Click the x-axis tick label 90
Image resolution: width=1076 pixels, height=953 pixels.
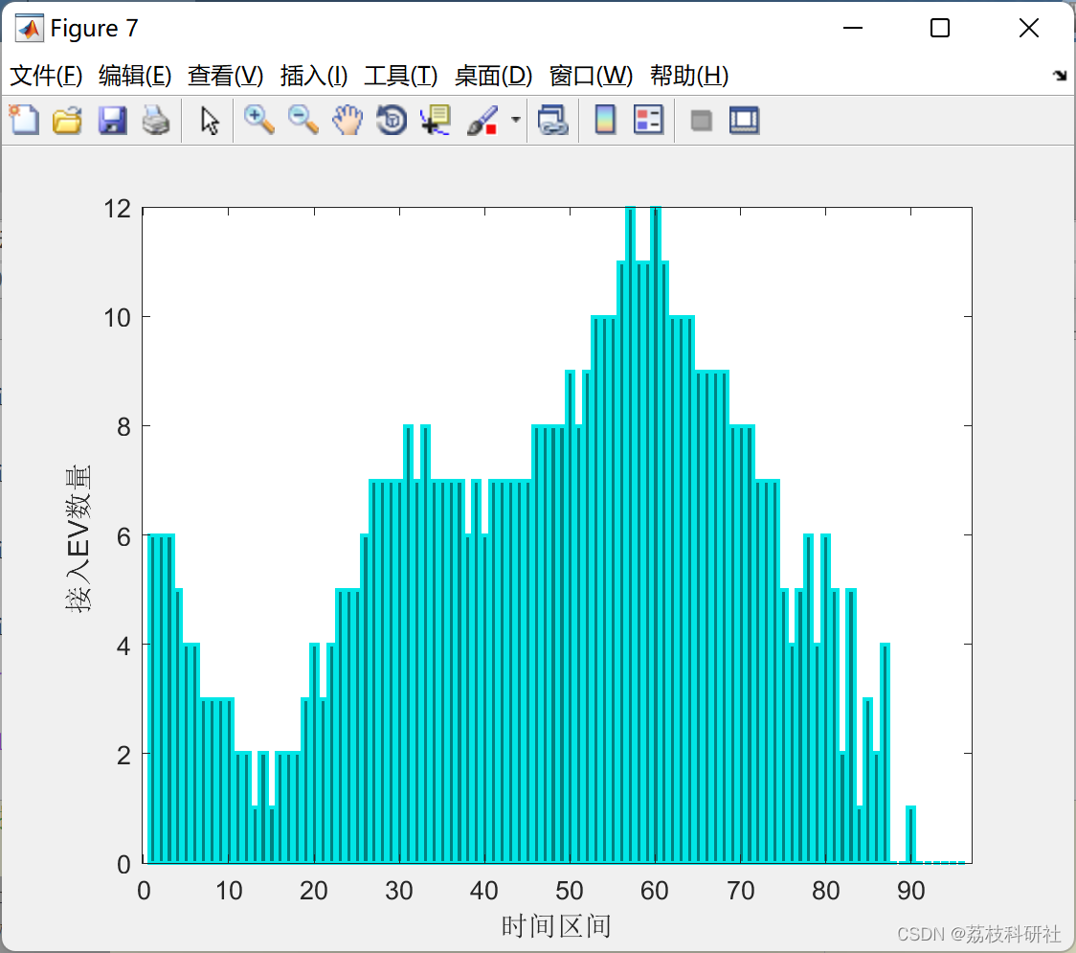(x=910, y=891)
